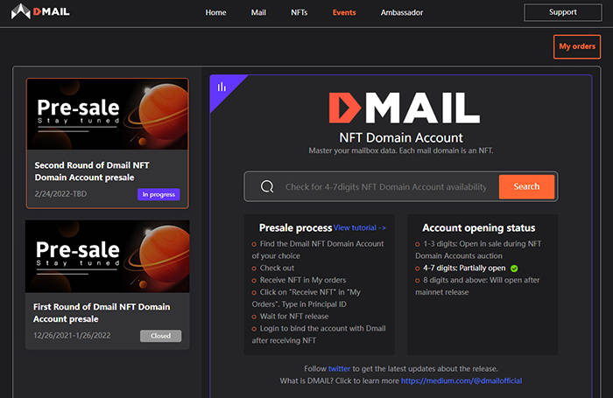This screenshot has width=613, height=398.
Task: Click 'Find the Dmail NFT Domain Account' step
Action: [x=318, y=249]
